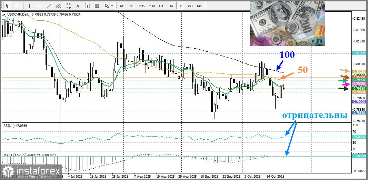
Task: Switch to M1 timeframe
Action: point(122,6)
